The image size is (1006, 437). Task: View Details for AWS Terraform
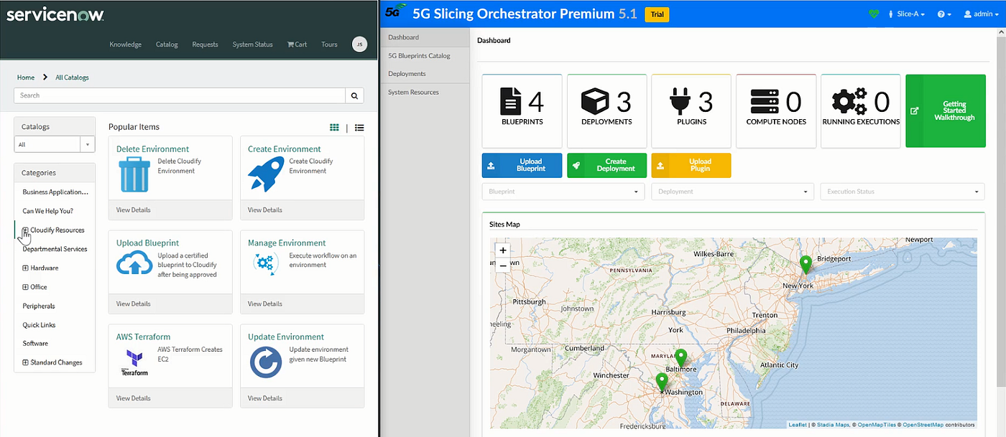click(x=133, y=398)
